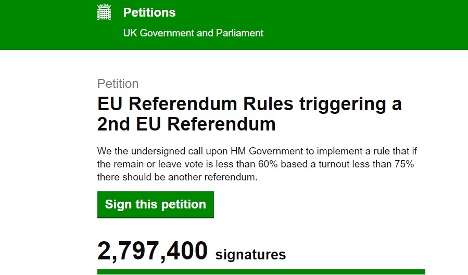Viewport: 468px width, 275px height.
Task: Click the word triggering in the title
Action: tap(343, 104)
